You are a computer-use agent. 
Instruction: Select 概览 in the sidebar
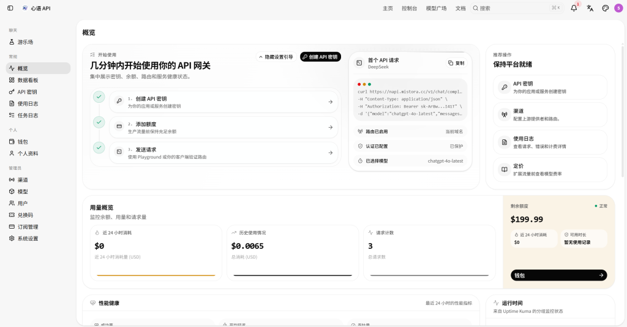pyautogui.click(x=38, y=68)
